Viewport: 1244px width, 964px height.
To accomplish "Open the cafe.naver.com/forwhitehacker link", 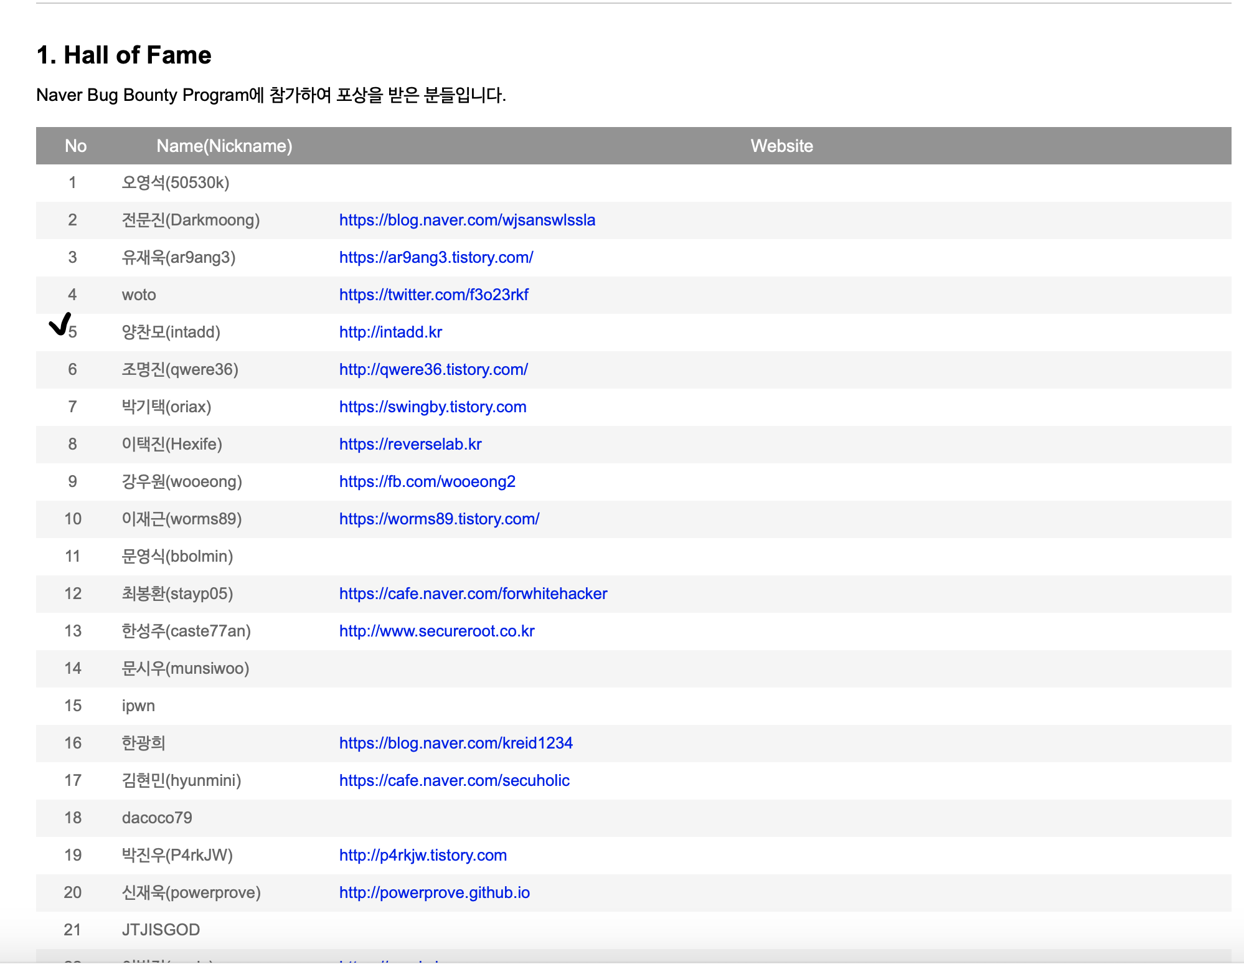I will coord(473,593).
